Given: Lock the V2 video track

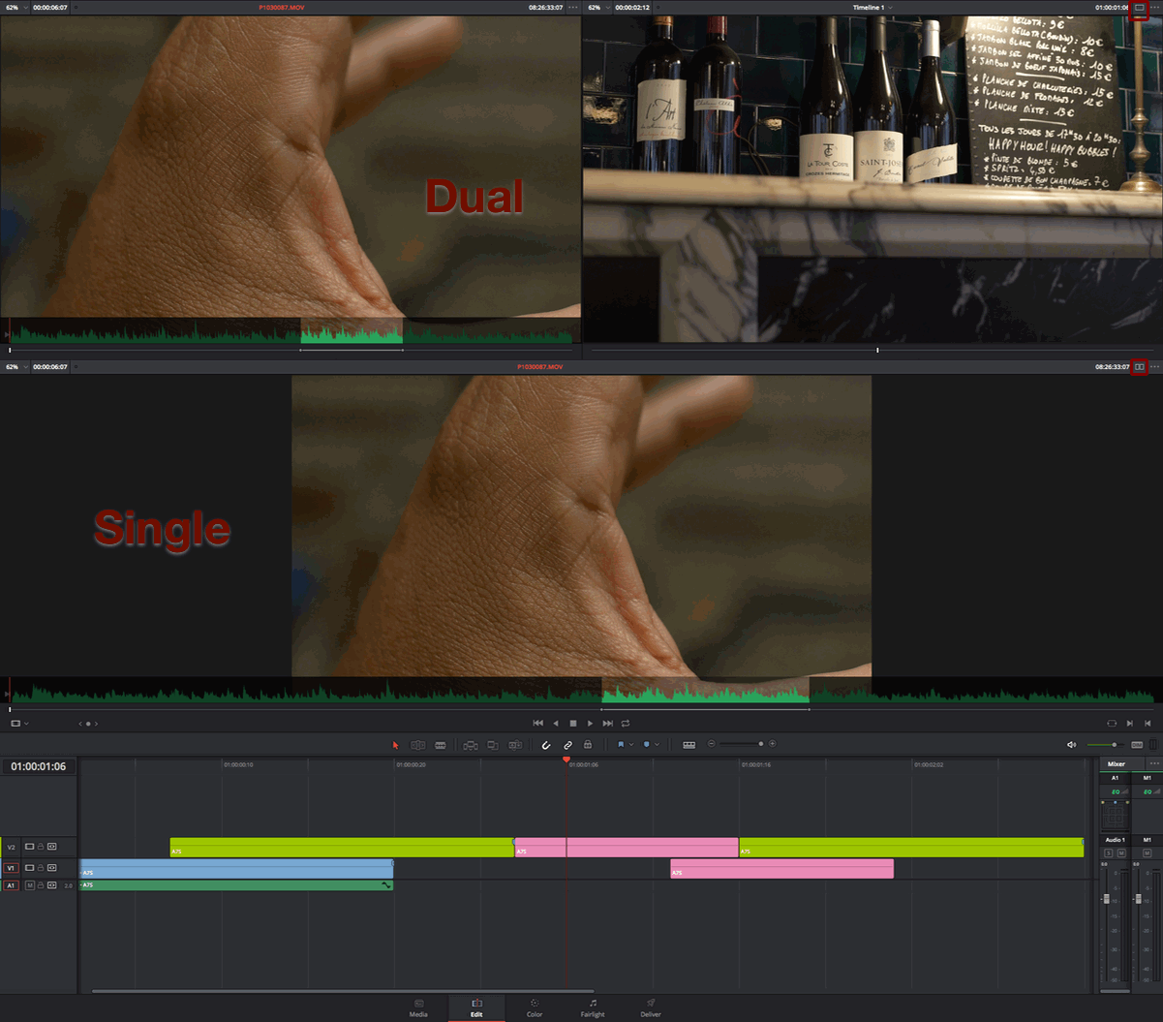Looking at the screenshot, I should click(41, 847).
